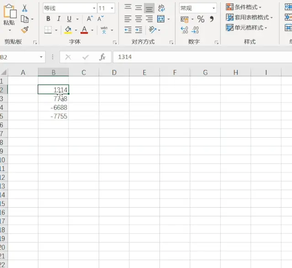Open clipboard (剪贴板) dialog launcher
292x268 pixels.
coord(35,43)
